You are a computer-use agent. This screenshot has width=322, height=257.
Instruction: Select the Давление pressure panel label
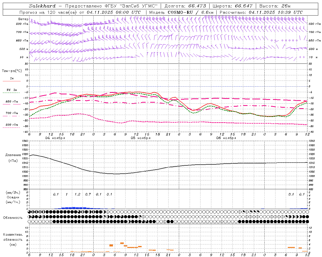point(13,155)
